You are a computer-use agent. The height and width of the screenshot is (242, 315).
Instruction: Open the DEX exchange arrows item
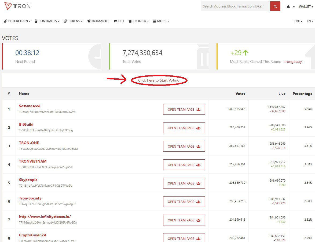tap(119, 21)
